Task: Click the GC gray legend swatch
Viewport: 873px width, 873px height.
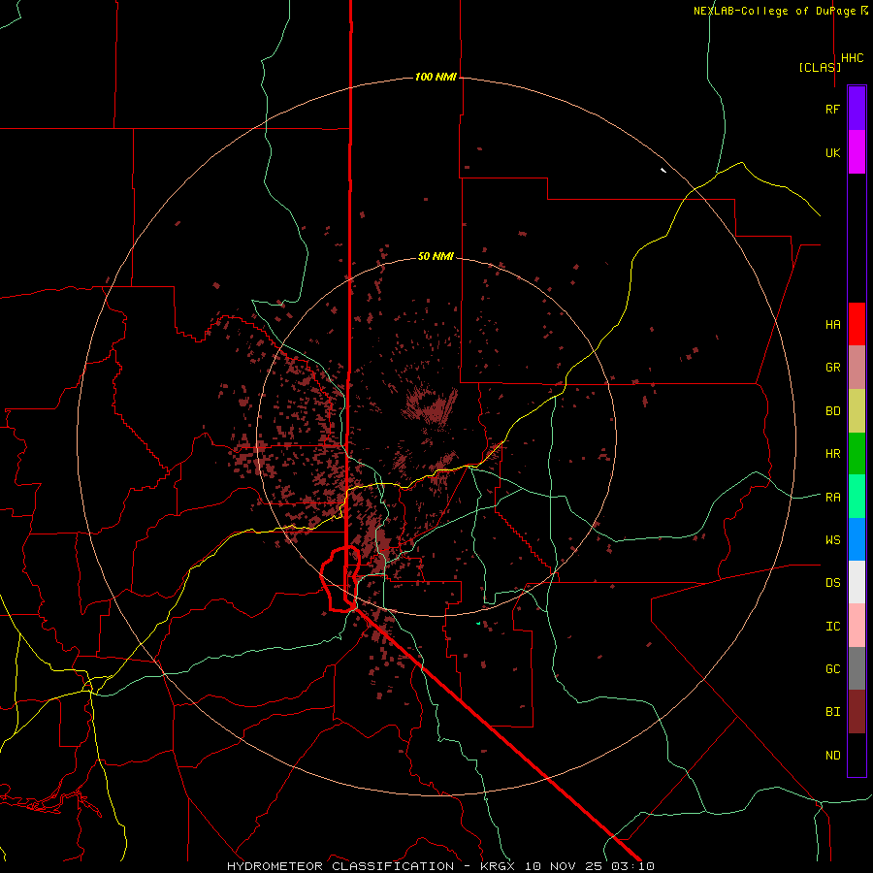Action: coord(857,668)
